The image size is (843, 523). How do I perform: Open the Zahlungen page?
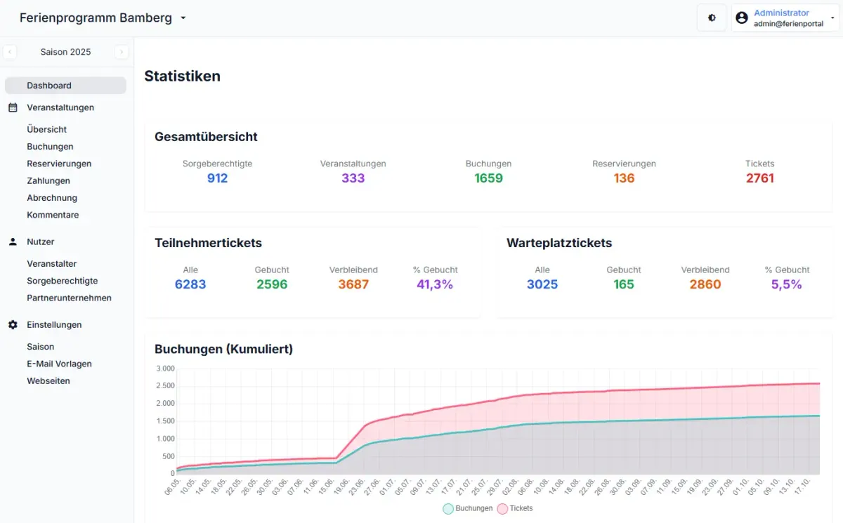[x=47, y=180]
